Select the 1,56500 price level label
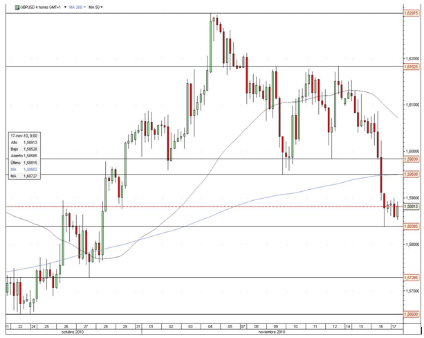The height and width of the screenshot is (338, 424). 411,314
